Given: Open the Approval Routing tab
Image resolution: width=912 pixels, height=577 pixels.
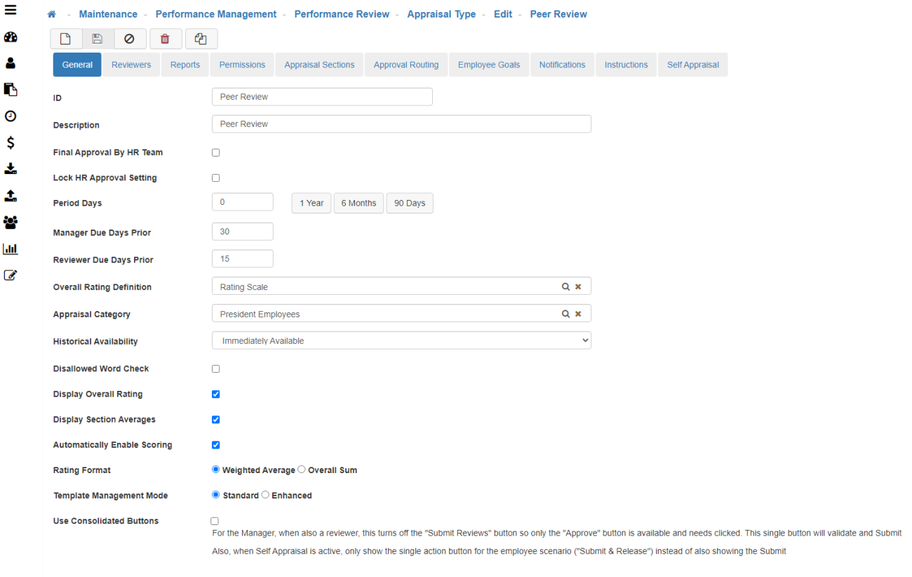Looking at the screenshot, I should [405, 65].
